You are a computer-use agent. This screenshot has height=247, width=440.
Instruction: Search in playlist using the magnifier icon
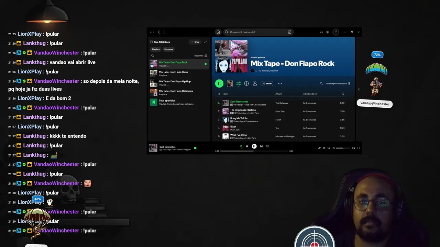321,83
